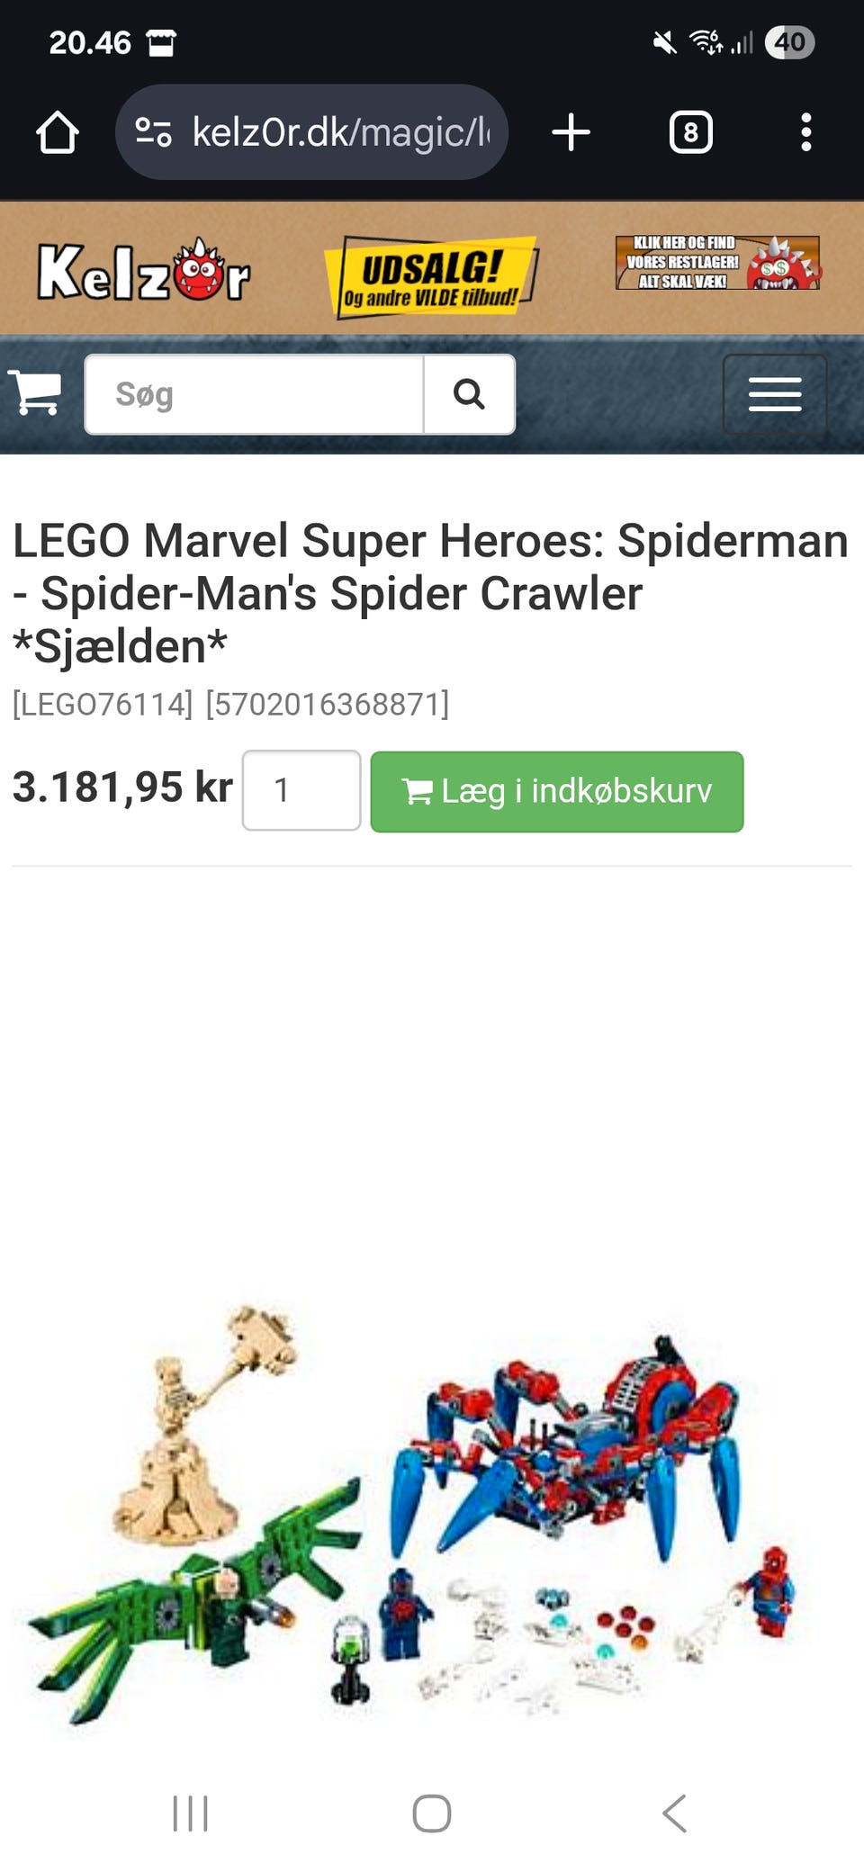Open the restlager clearance banner
This screenshot has width=864, height=1872.
click(717, 263)
